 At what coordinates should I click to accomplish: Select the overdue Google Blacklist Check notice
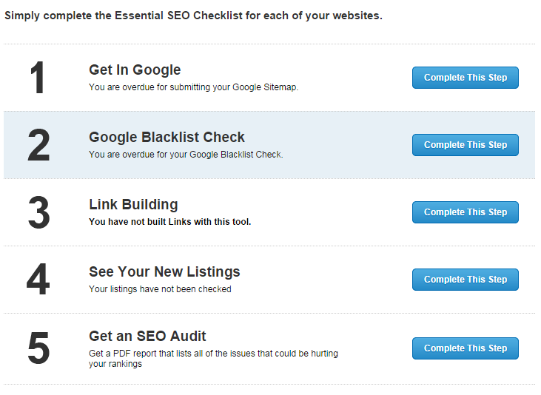(186, 155)
